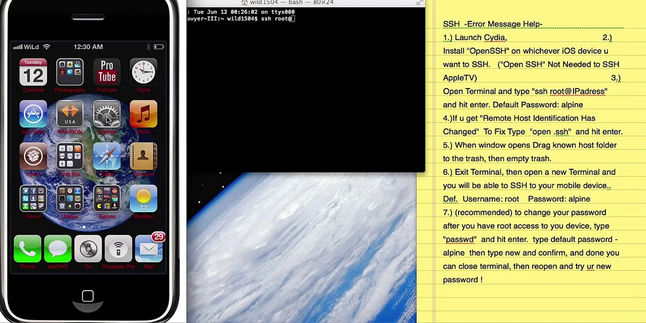The width and height of the screenshot is (646, 323).
Task: Open biteSMS in the iPhone dock
Action: point(58,249)
